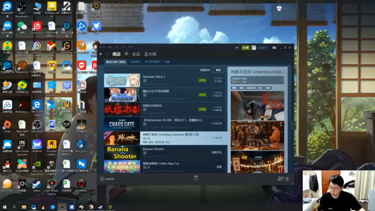The height and width of the screenshot is (211, 375).
Task: Open OBS Studio desktop shortcut
Action: point(37,126)
